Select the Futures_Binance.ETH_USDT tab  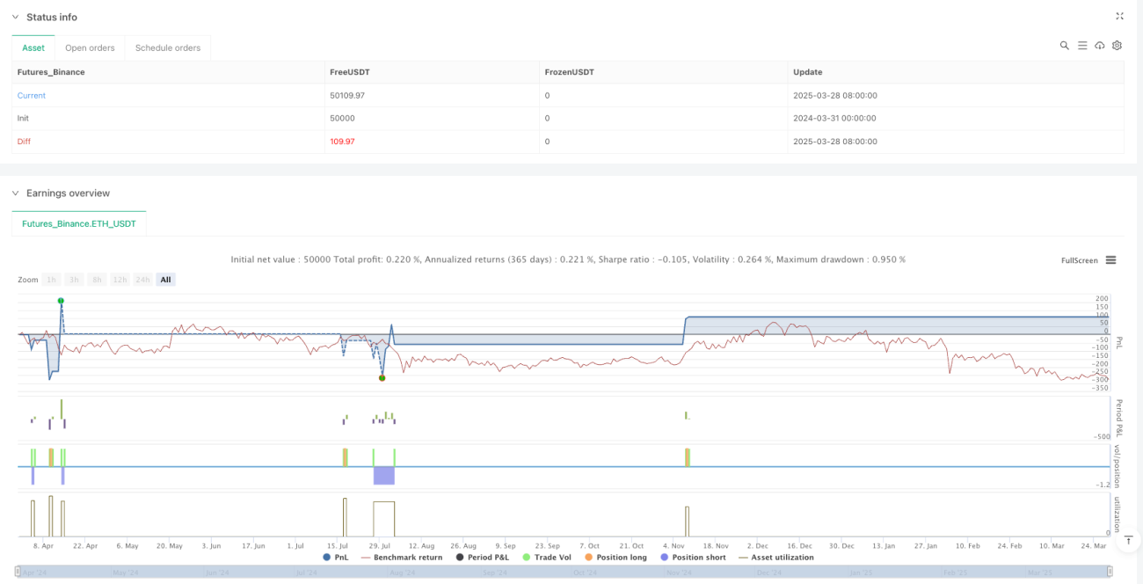click(79, 224)
